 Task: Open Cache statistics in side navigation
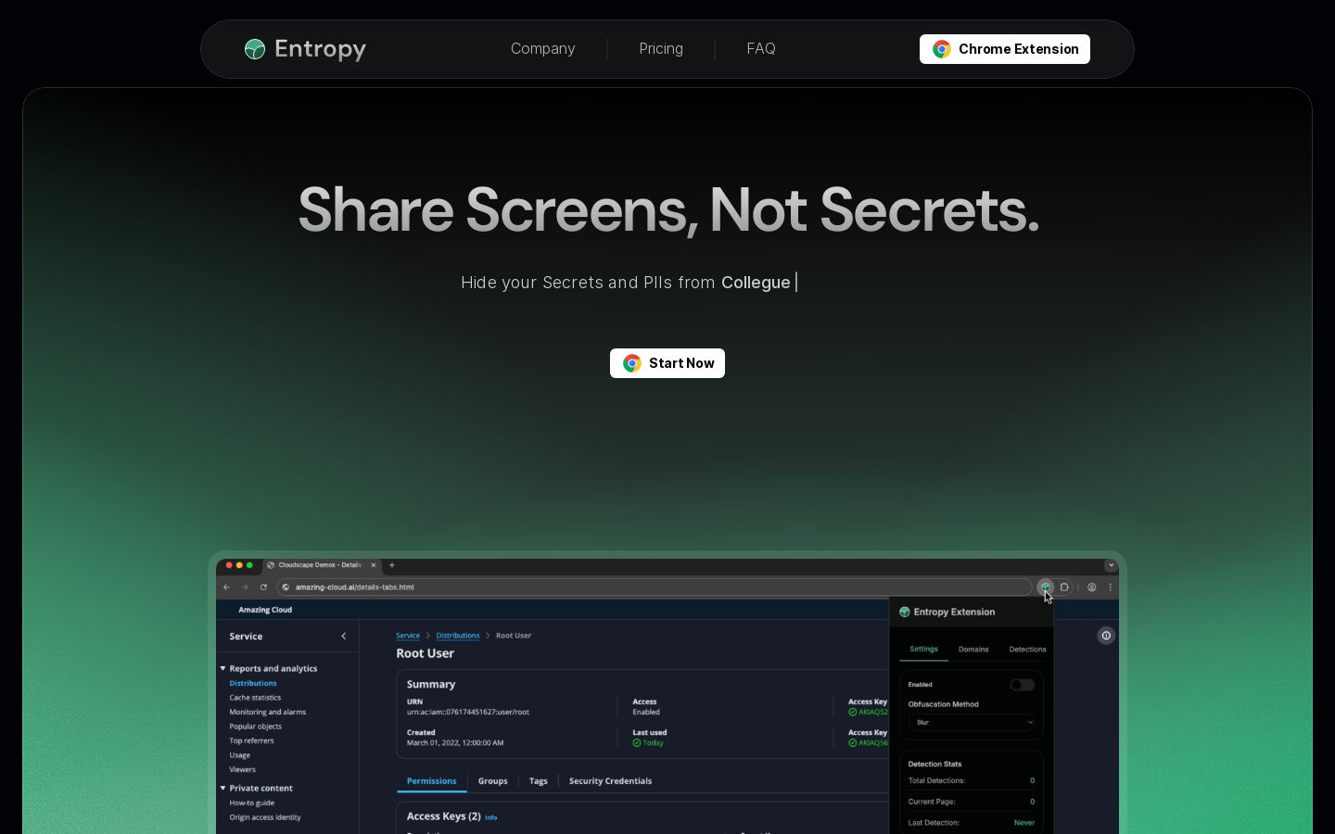click(255, 698)
